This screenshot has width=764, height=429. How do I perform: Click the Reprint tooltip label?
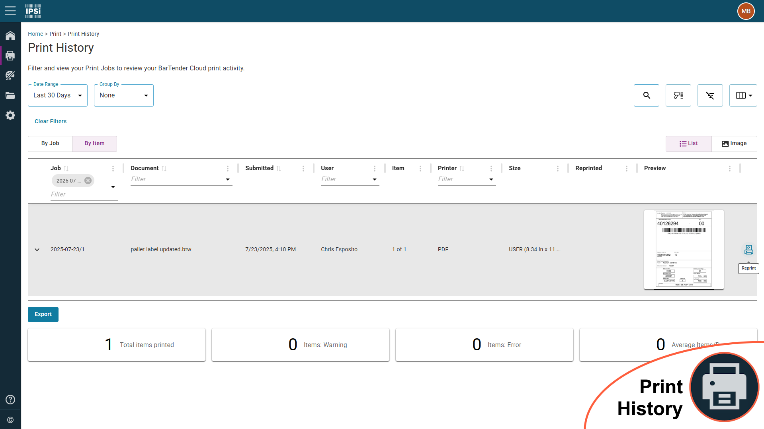tap(748, 268)
